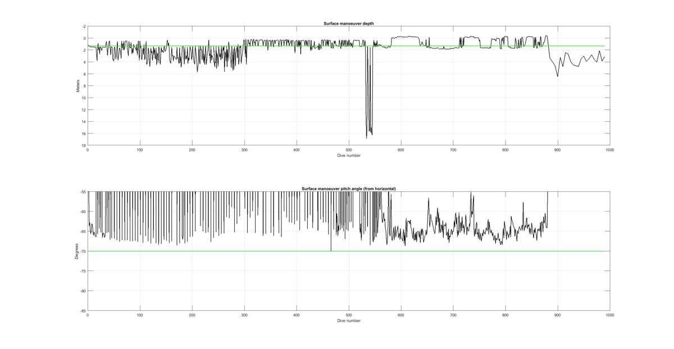
Task: Click the "Surface manoeuver pitch angle (from horizontal)" title
Action: [348, 189]
